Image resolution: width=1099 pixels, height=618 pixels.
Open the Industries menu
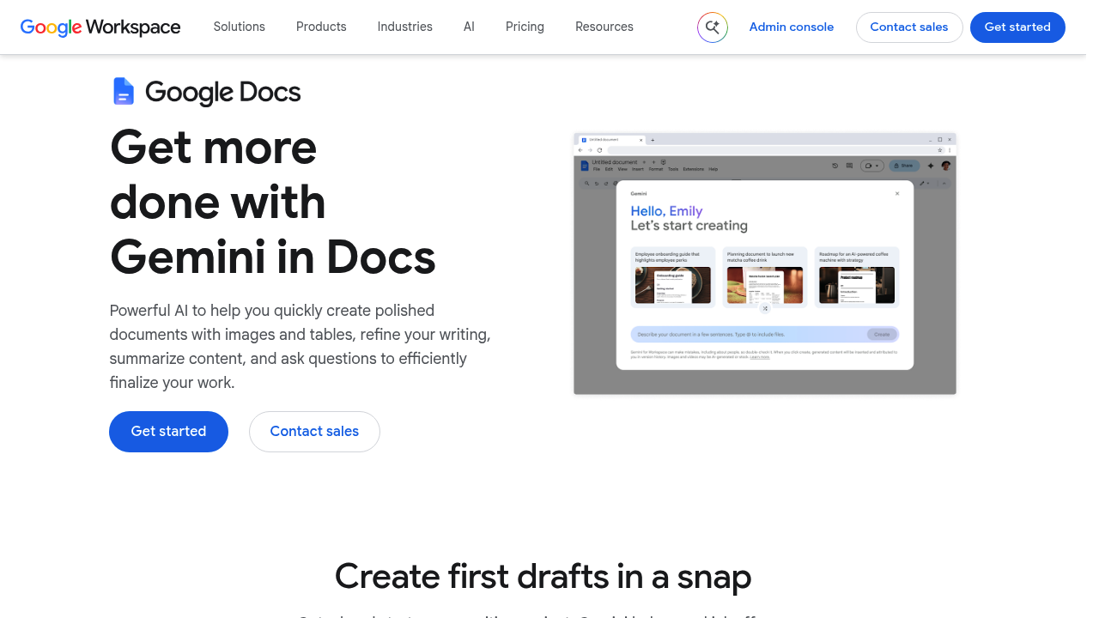[405, 27]
